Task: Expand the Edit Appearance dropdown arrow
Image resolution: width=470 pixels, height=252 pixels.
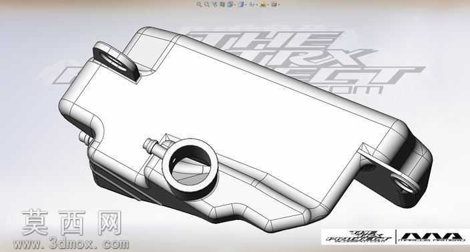Action: pos(268,5)
